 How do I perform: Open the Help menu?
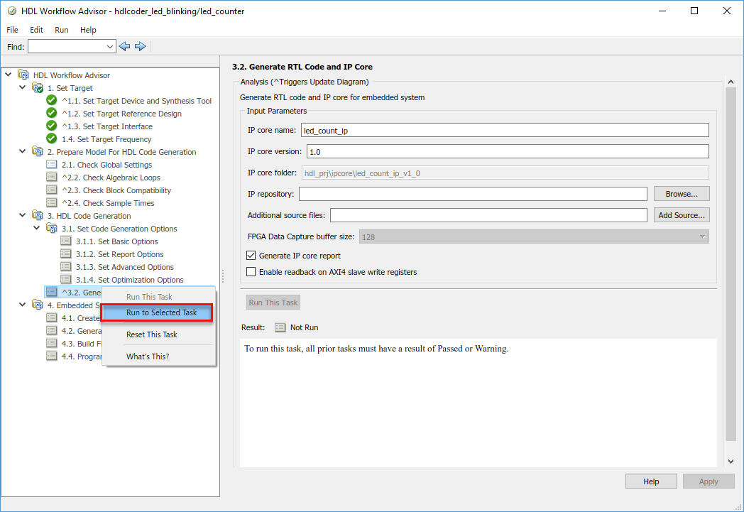coord(88,30)
